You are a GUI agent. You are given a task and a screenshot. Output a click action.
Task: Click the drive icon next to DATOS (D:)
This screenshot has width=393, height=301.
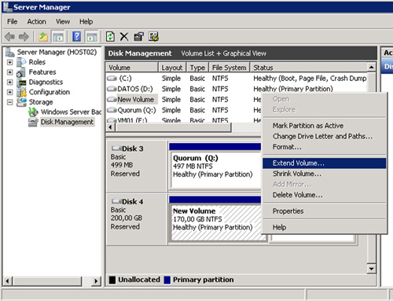click(x=112, y=89)
